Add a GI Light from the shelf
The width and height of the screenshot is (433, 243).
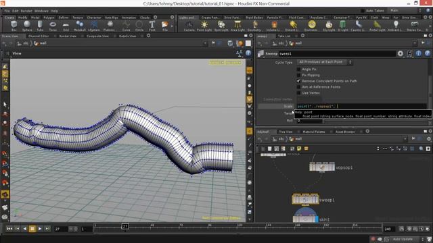tap(343, 26)
